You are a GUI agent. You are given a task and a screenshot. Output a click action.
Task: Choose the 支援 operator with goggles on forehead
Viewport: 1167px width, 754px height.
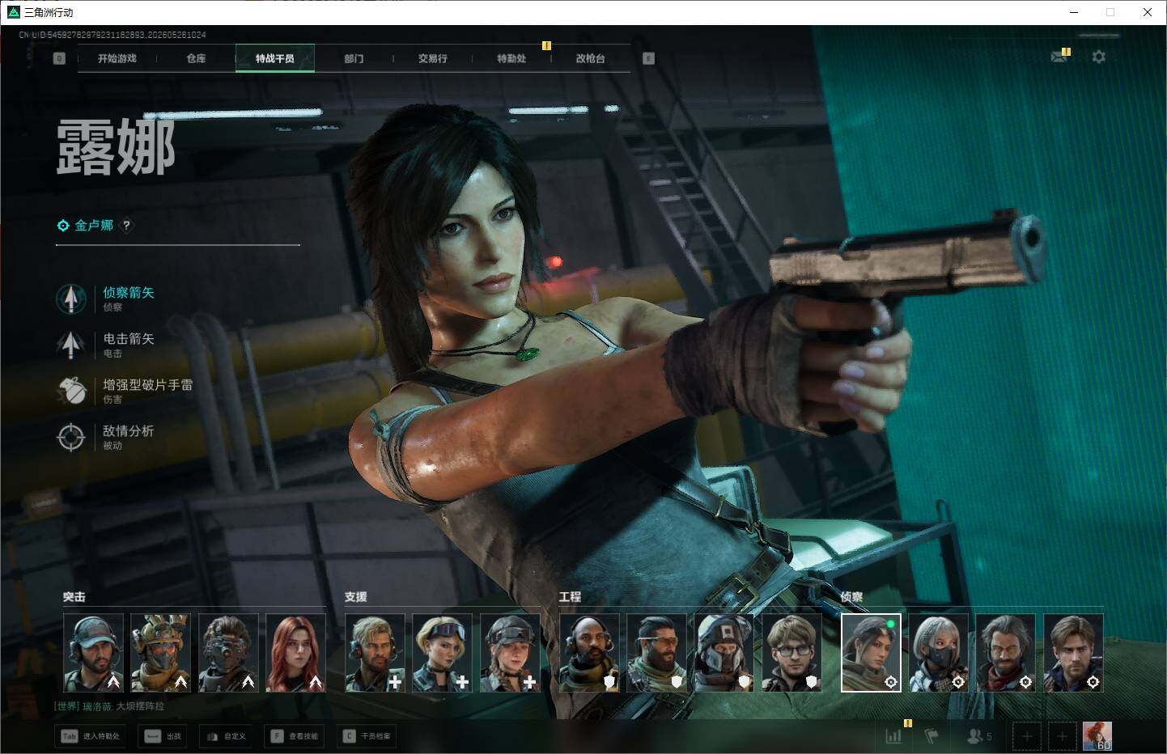click(443, 653)
